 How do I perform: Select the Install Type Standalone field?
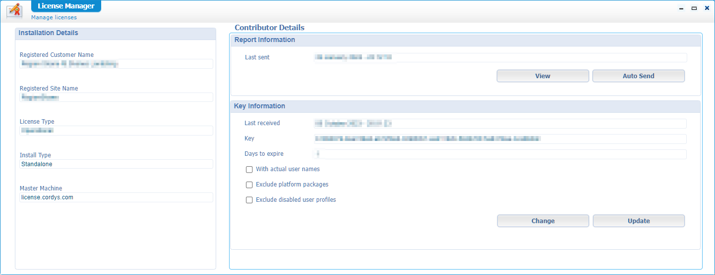[116, 164]
